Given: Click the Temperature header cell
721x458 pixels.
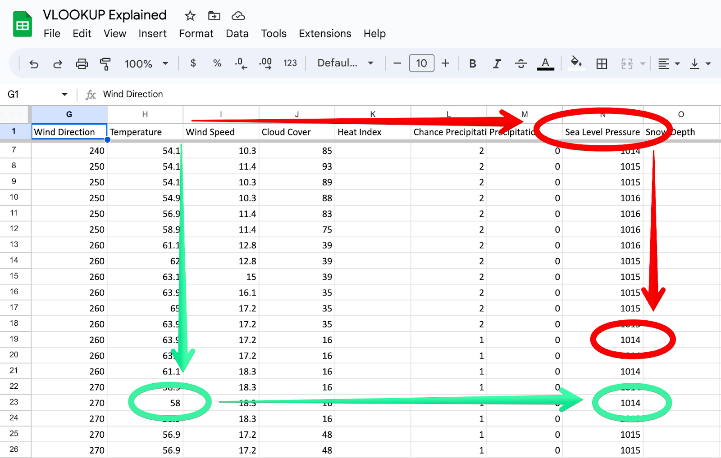Looking at the screenshot, I should tap(145, 132).
